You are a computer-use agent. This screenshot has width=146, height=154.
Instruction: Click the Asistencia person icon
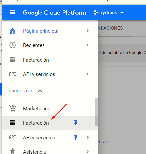point(13,151)
